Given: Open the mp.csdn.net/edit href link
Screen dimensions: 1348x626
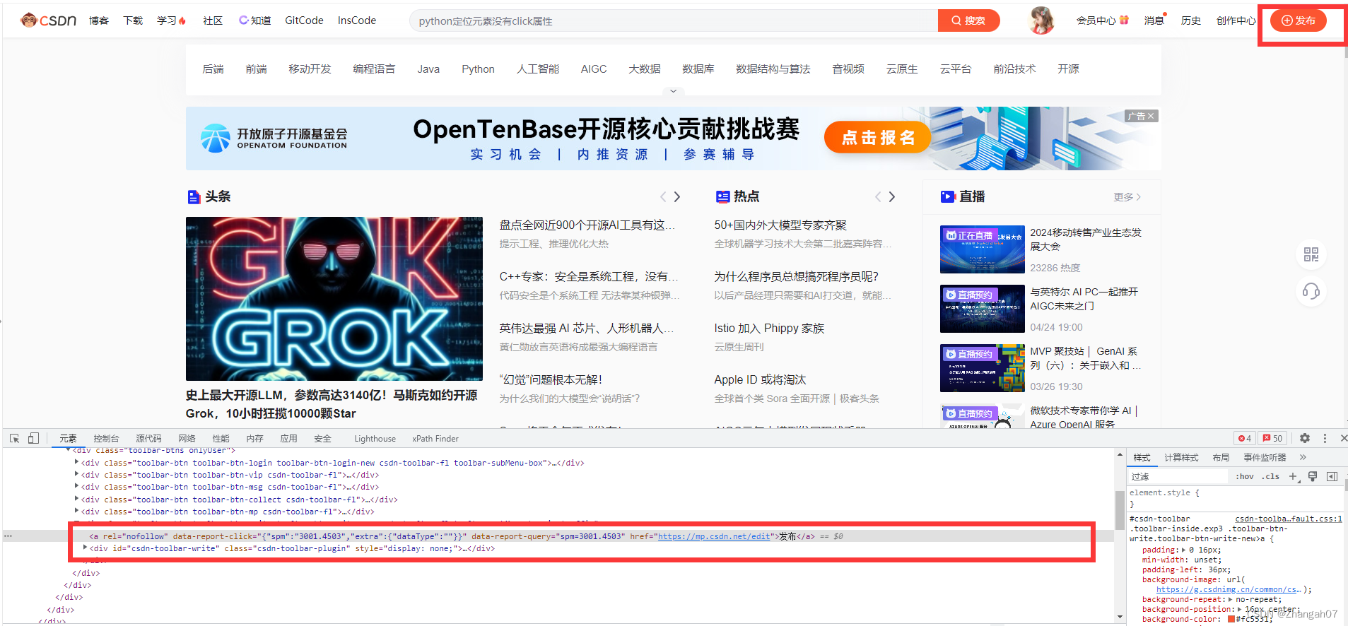Looking at the screenshot, I should tap(714, 536).
